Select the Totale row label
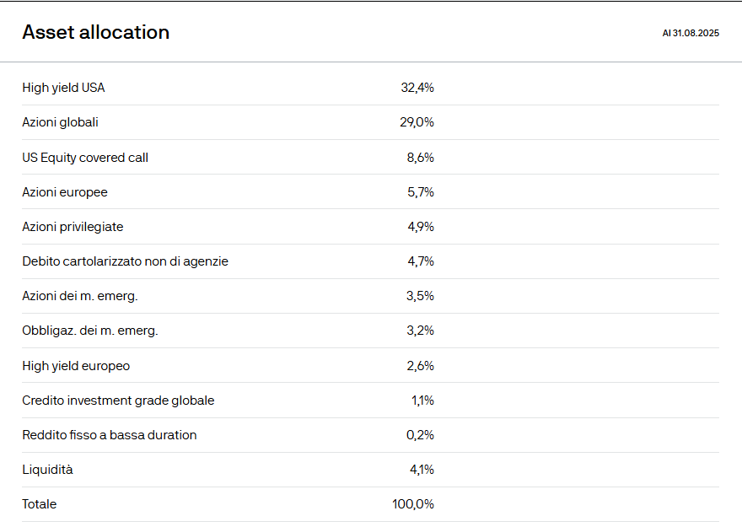The image size is (742, 527). (x=40, y=504)
